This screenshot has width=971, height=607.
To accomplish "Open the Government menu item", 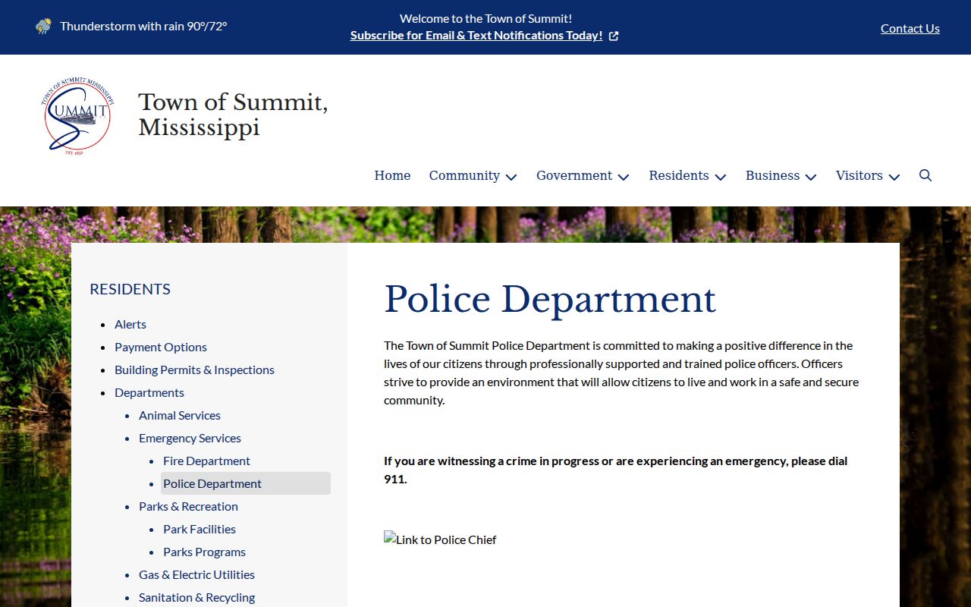I will point(574,175).
